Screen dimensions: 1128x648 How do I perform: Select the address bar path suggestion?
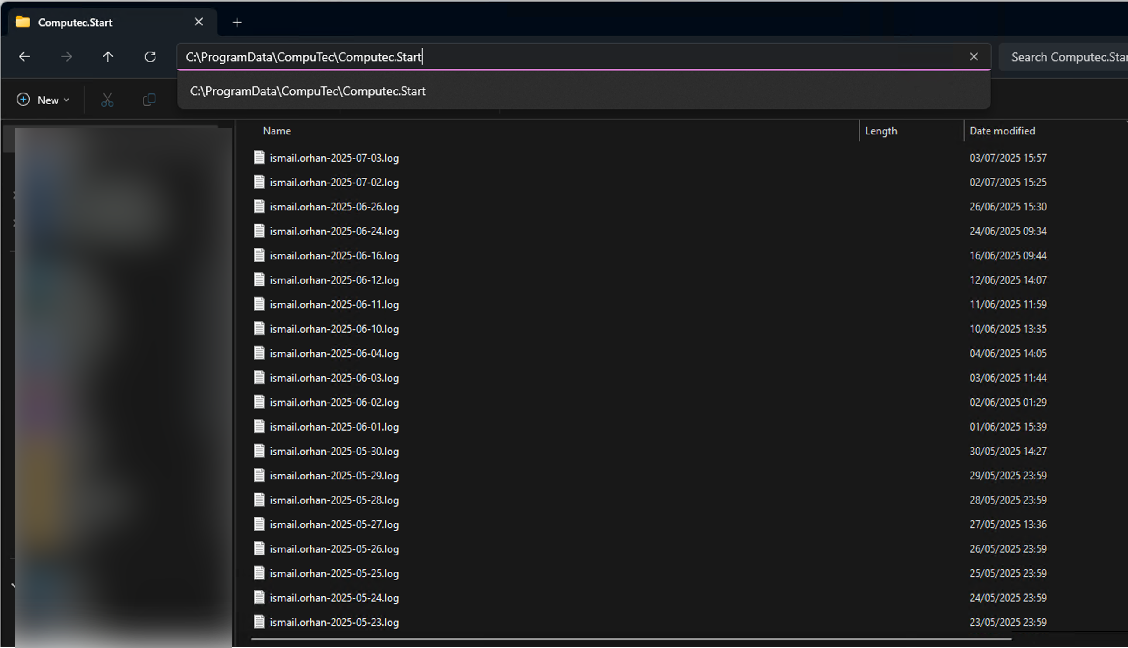click(x=308, y=91)
